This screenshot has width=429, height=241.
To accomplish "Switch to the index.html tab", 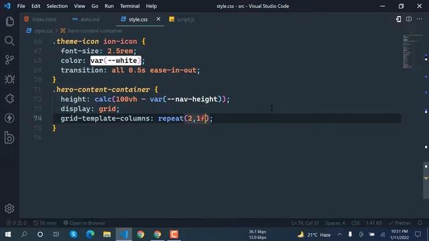I will pyautogui.click(x=40, y=19).
